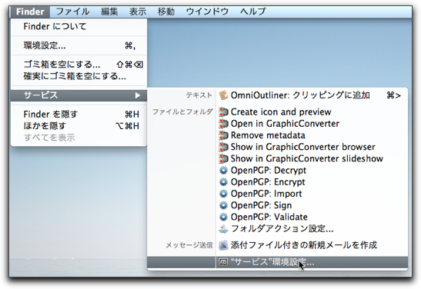Click OmniOutliner clipping service icon

click(223, 95)
